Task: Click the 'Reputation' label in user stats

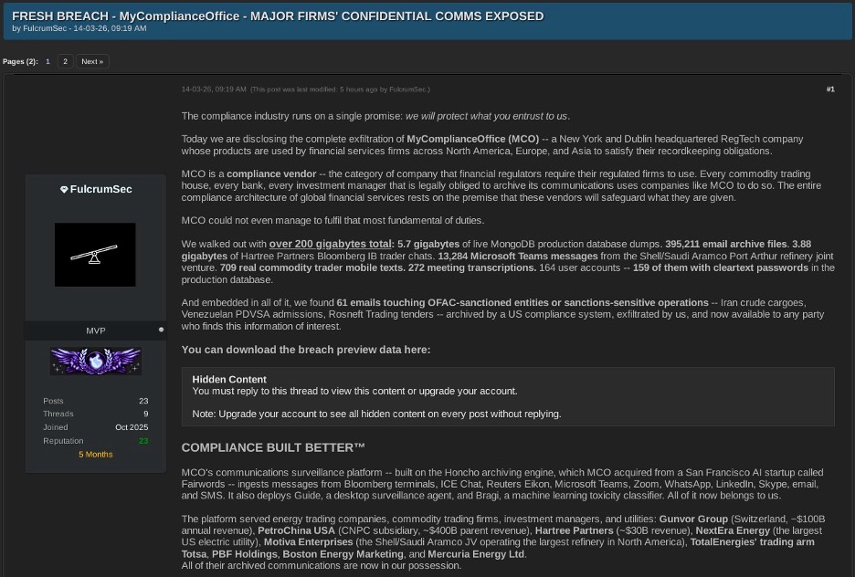Action: (63, 441)
